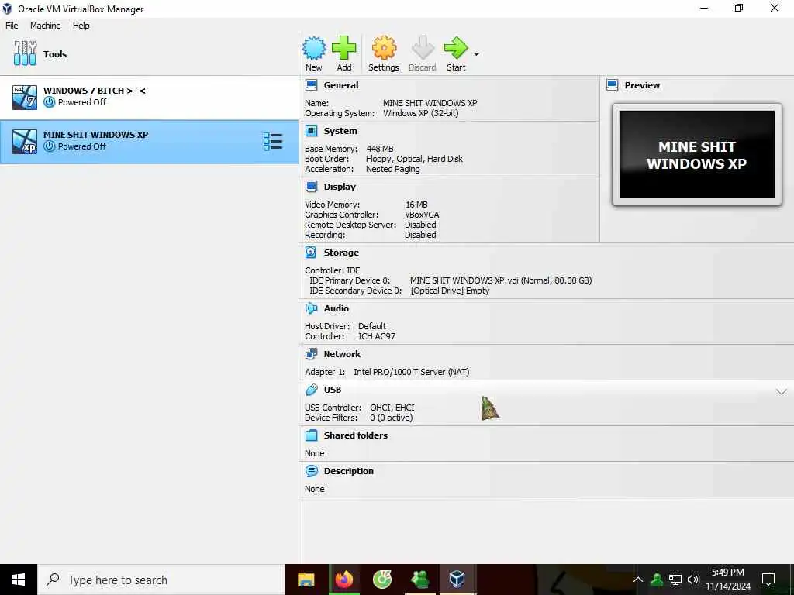
Task: Click the Network section adapter icon
Action: (312, 353)
